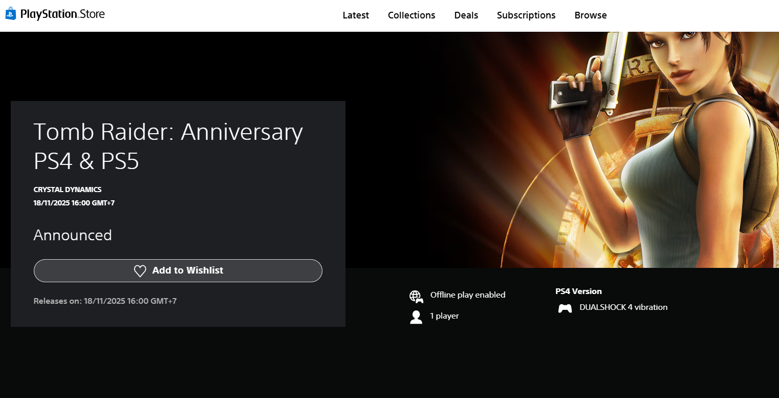This screenshot has height=398, width=779.
Task: Click the PS4 Version heading
Action: [x=578, y=291]
